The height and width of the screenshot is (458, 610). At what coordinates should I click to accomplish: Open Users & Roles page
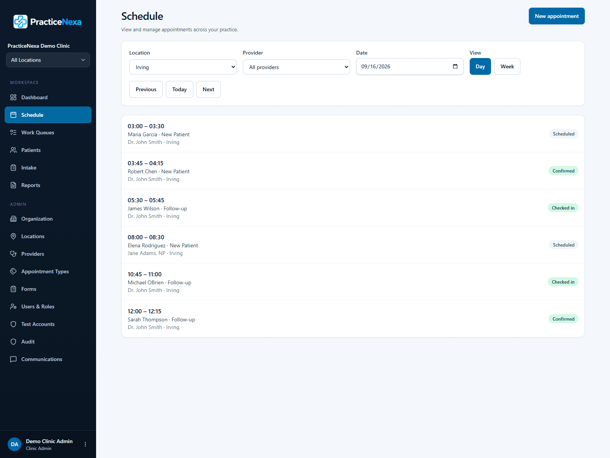[48, 306]
